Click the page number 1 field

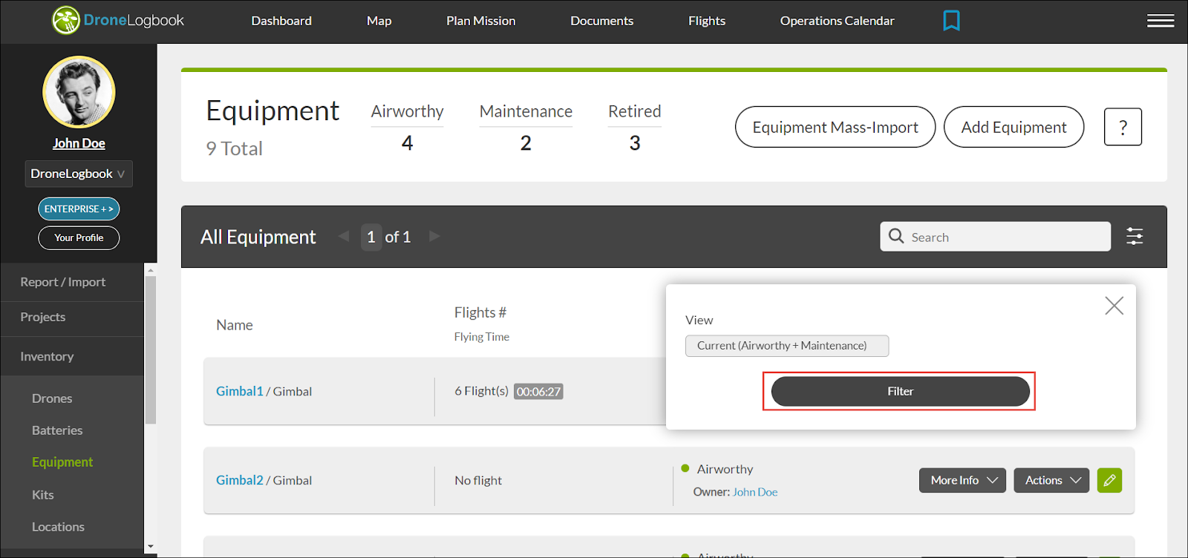point(371,237)
